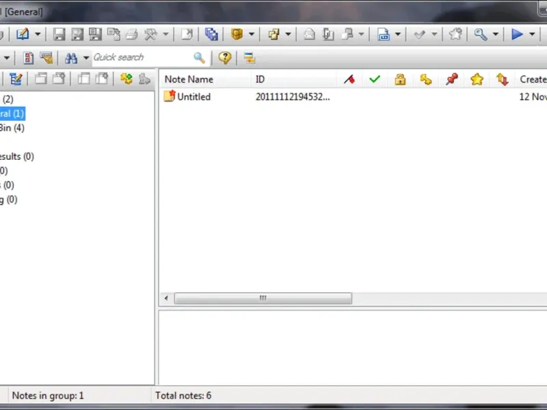This screenshot has height=410, width=547.
Task: Sort by ID column header
Action: click(294, 79)
